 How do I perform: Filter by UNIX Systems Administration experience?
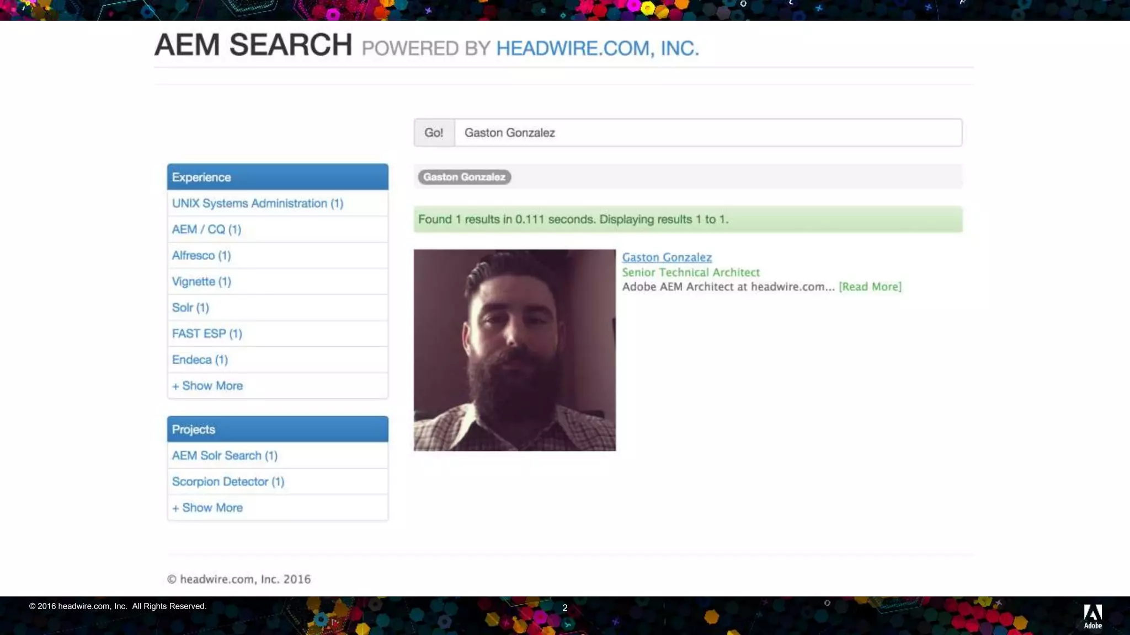tap(257, 203)
